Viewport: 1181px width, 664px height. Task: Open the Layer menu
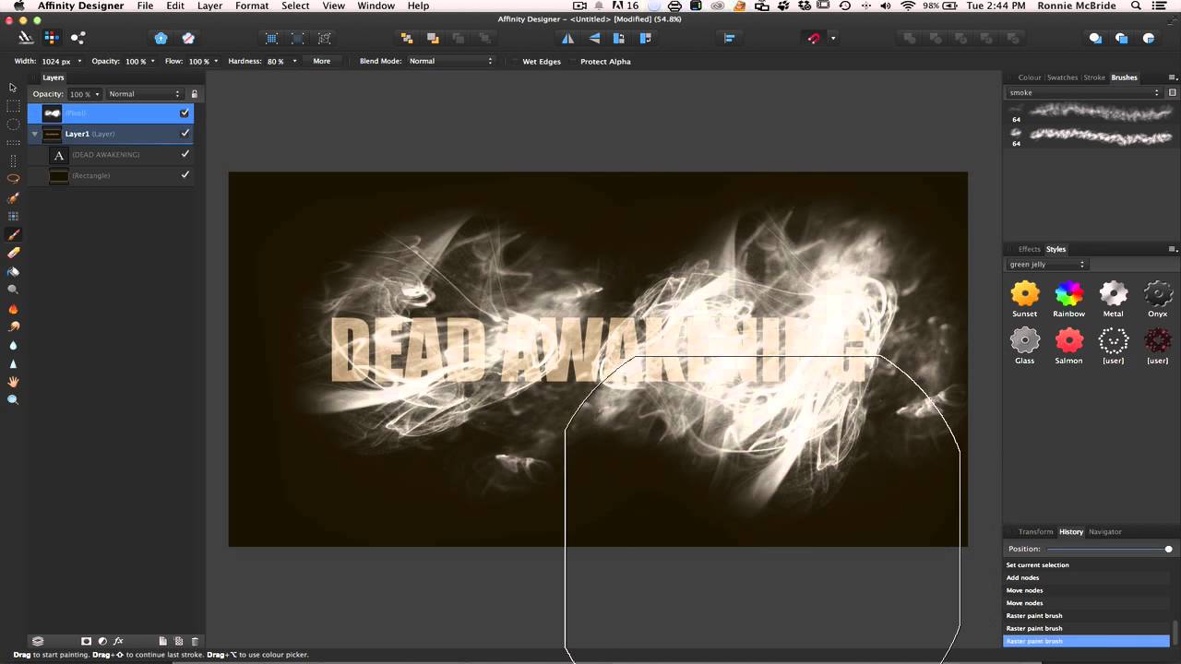click(x=209, y=6)
